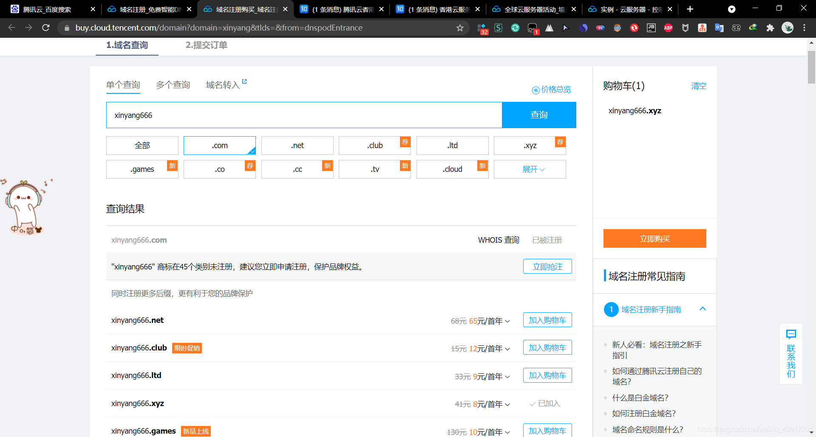816x437 pixels.
Task: Open the price dropdown for xinyang666.ltd
Action: (507, 377)
